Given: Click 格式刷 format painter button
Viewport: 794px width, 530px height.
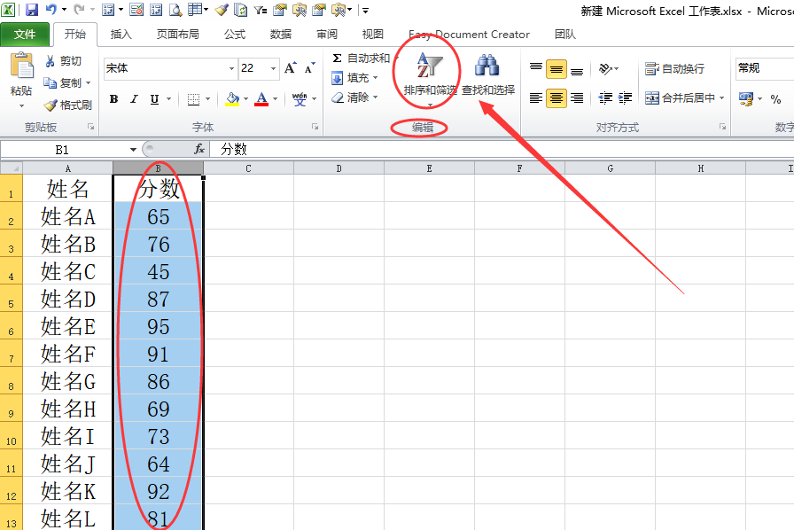Looking at the screenshot, I should [x=68, y=105].
